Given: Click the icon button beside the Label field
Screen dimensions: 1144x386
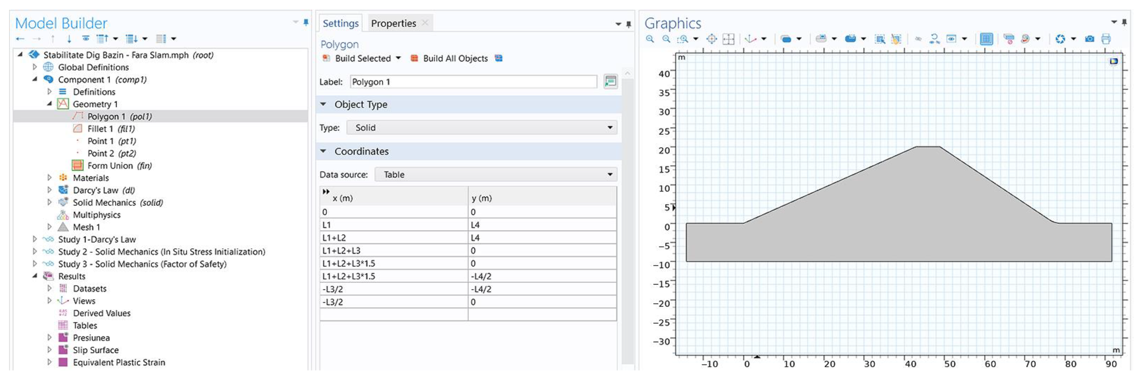Looking at the screenshot, I should pos(611,82).
